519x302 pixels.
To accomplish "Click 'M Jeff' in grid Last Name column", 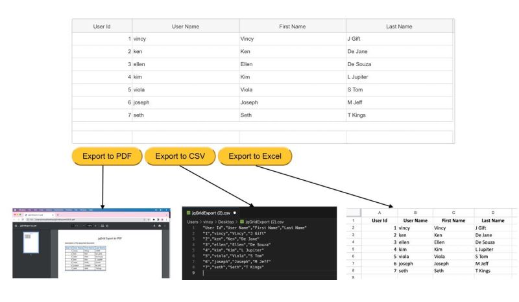I will pyautogui.click(x=399, y=102).
